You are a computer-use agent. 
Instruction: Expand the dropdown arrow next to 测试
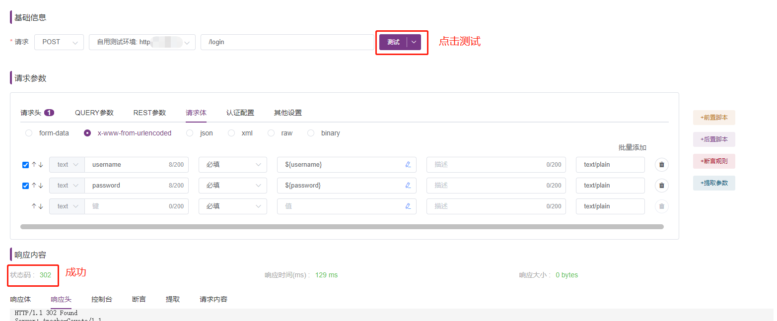click(x=414, y=42)
